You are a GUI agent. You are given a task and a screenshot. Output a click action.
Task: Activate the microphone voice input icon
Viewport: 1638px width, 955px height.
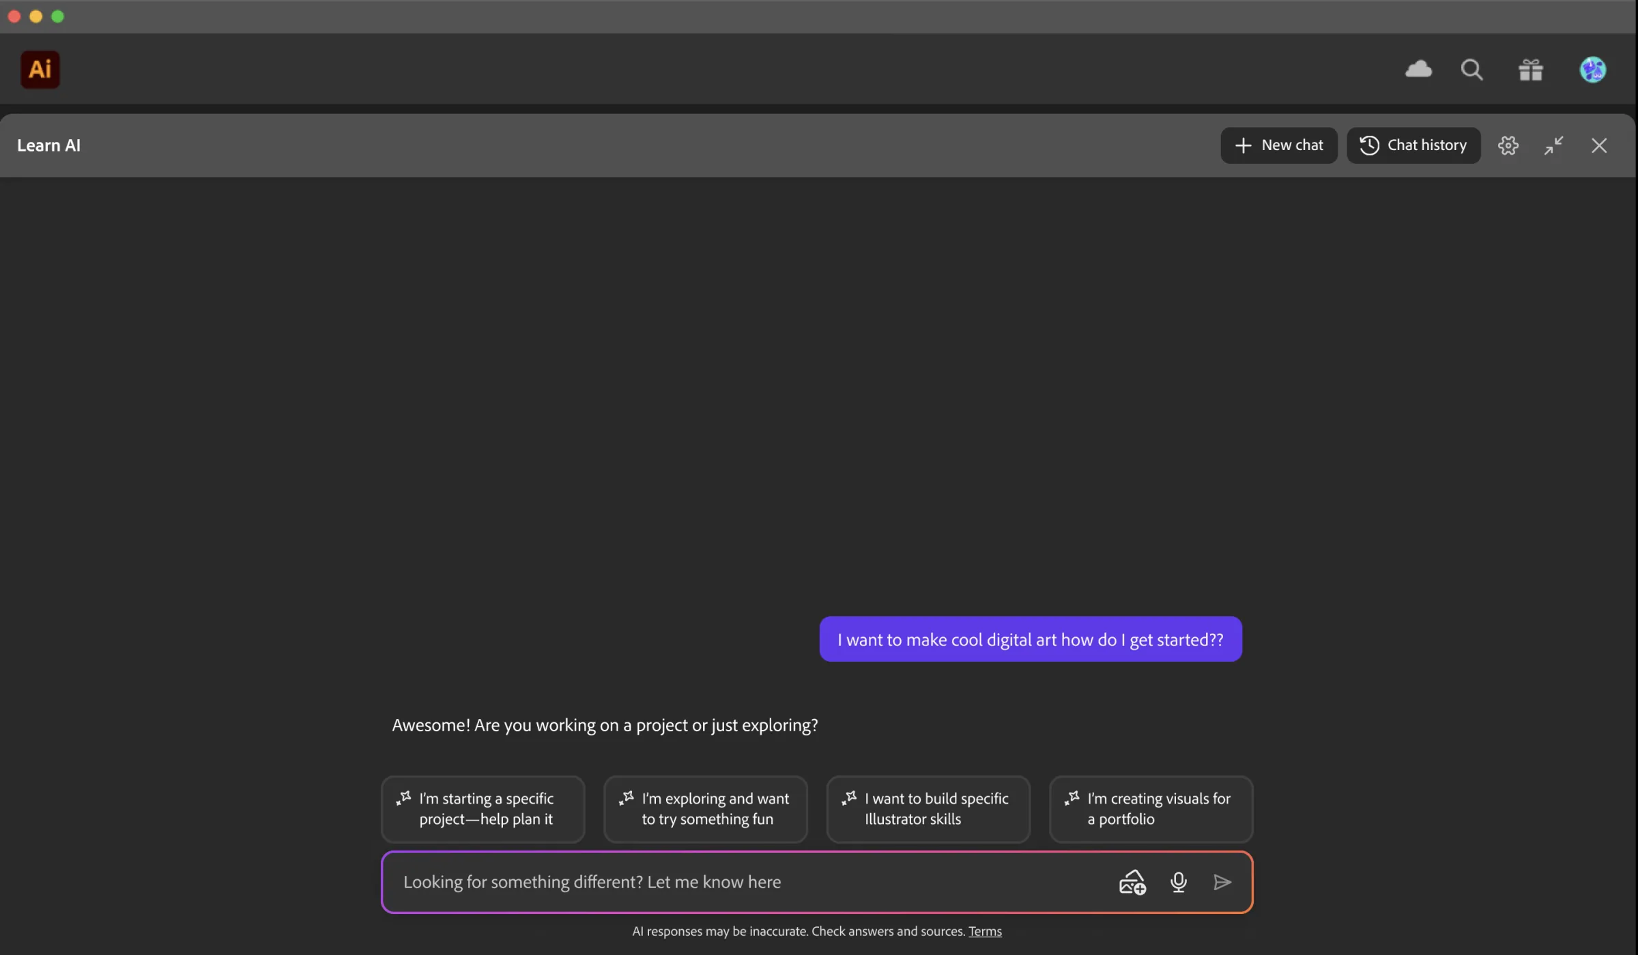pos(1178,882)
